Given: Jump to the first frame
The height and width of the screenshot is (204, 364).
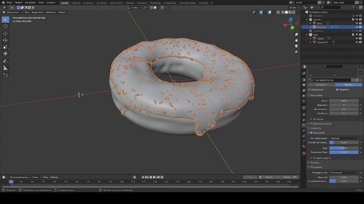Looking at the screenshot, I should pyautogui.click(x=143, y=177).
